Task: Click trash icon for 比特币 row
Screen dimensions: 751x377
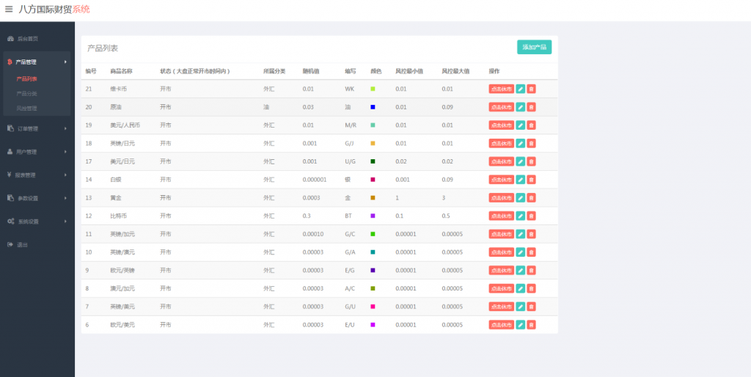Action: (531, 216)
